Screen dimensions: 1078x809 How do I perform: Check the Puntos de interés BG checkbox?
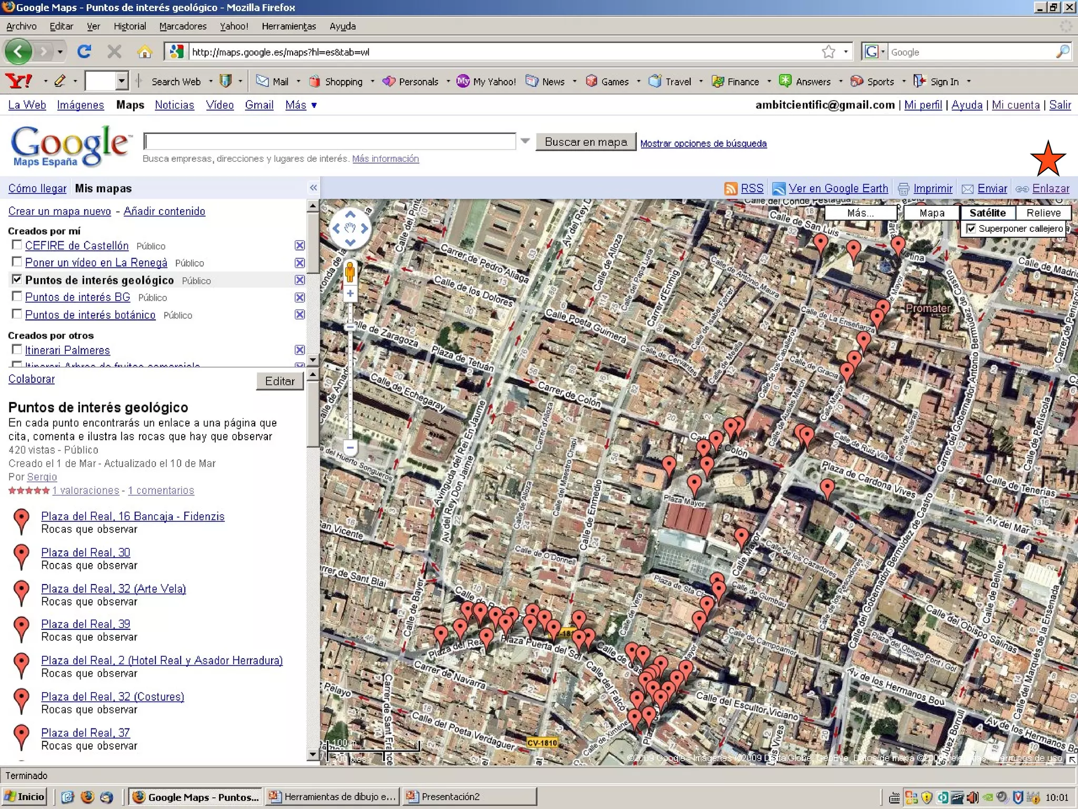click(17, 297)
